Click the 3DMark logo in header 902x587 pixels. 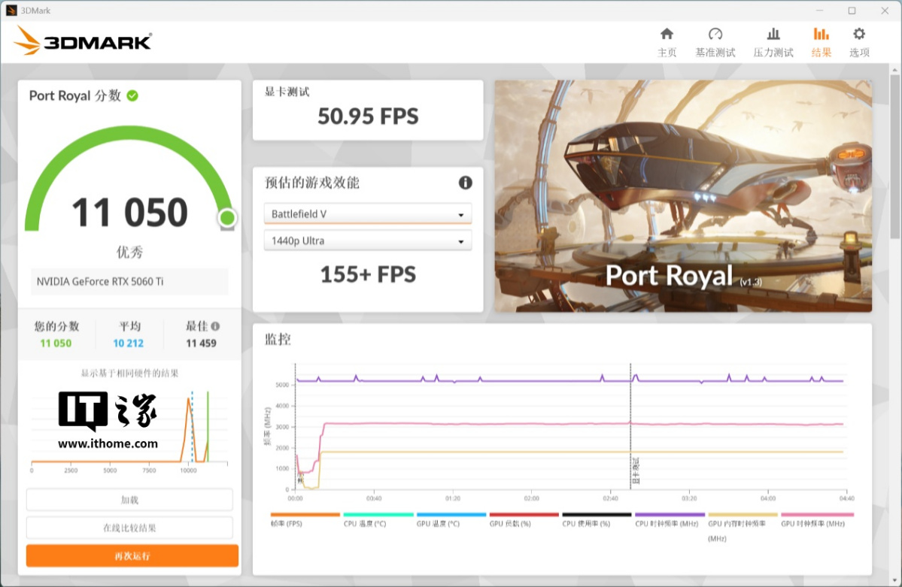(83, 41)
